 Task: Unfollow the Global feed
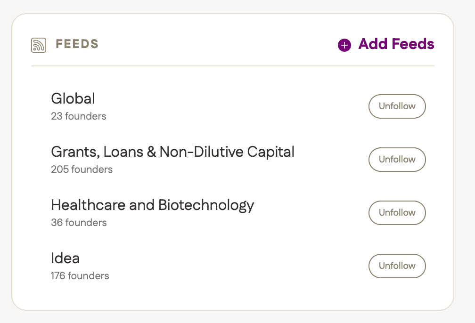(x=397, y=106)
